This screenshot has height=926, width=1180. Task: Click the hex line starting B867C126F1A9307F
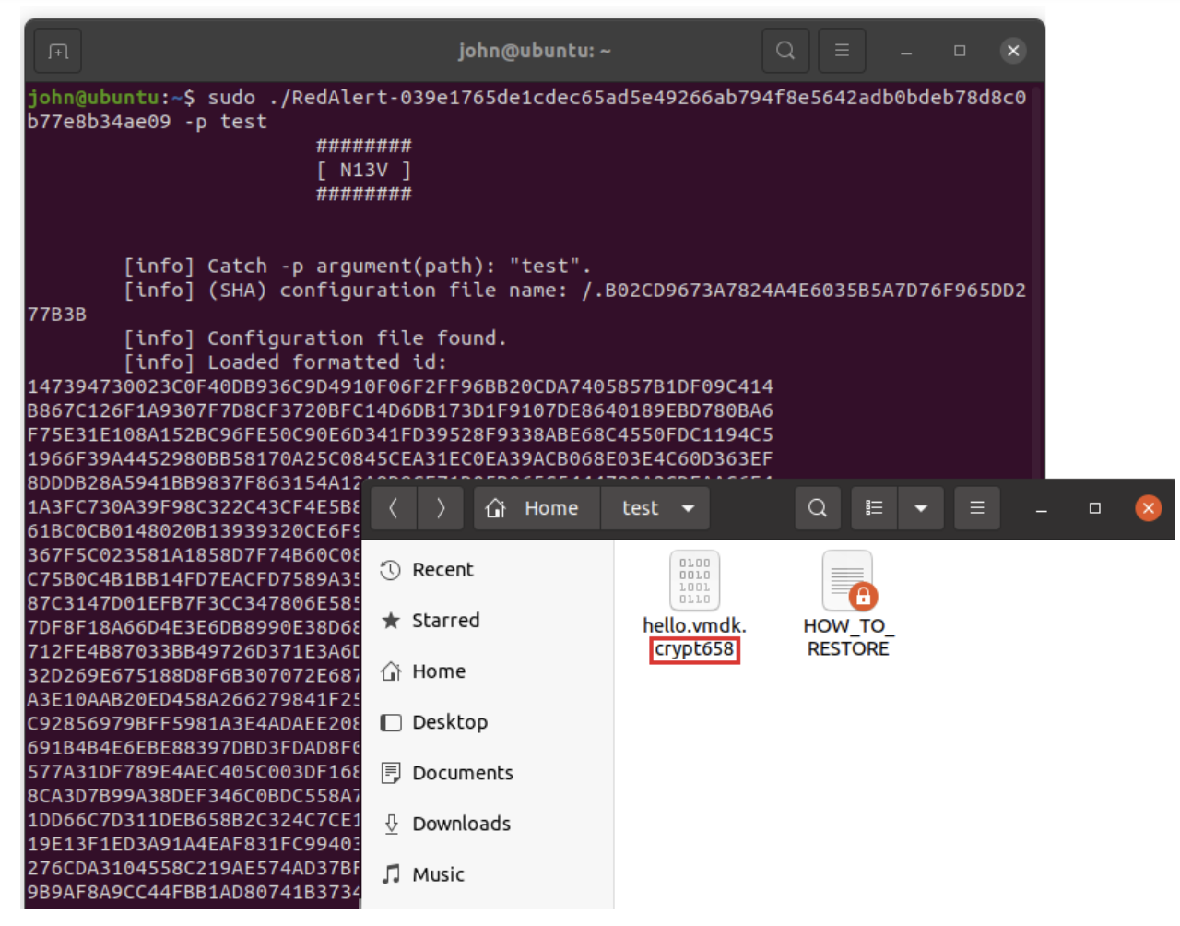(x=400, y=410)
